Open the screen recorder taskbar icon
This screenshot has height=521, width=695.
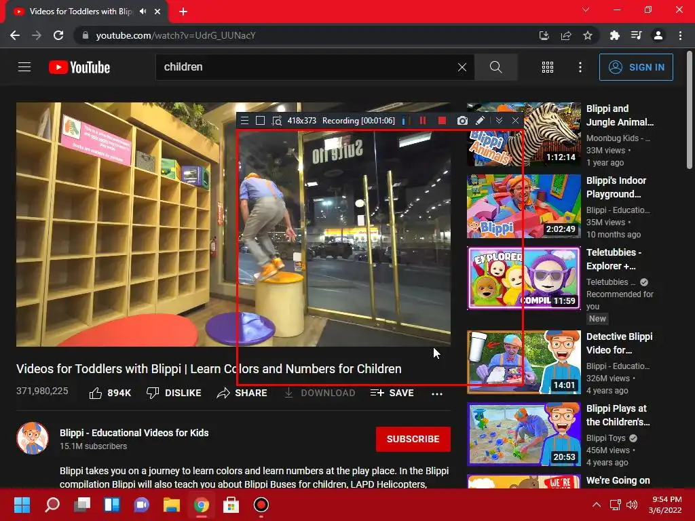pos(261,505)
